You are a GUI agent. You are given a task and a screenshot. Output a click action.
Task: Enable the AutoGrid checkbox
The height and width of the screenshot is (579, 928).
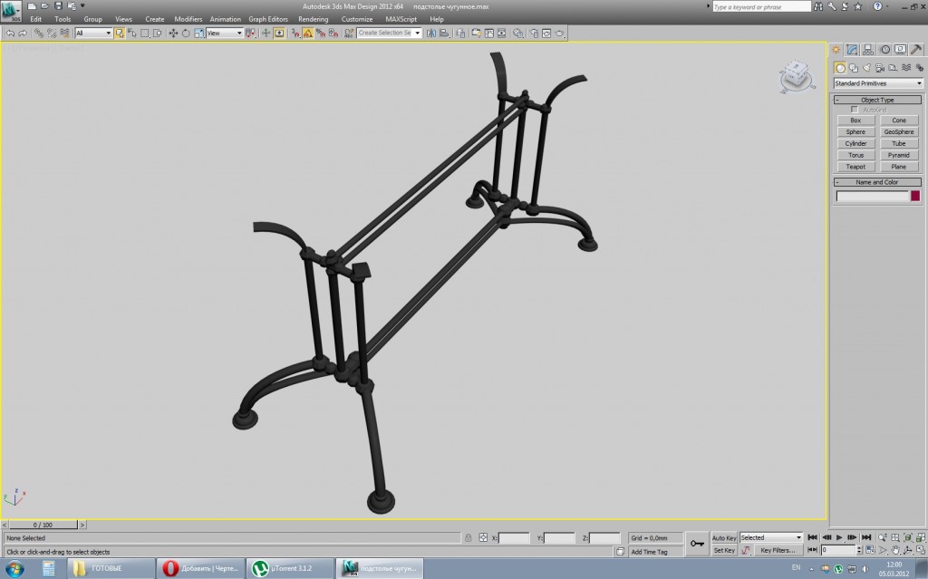pyautogui.click(x=854, y=110)
